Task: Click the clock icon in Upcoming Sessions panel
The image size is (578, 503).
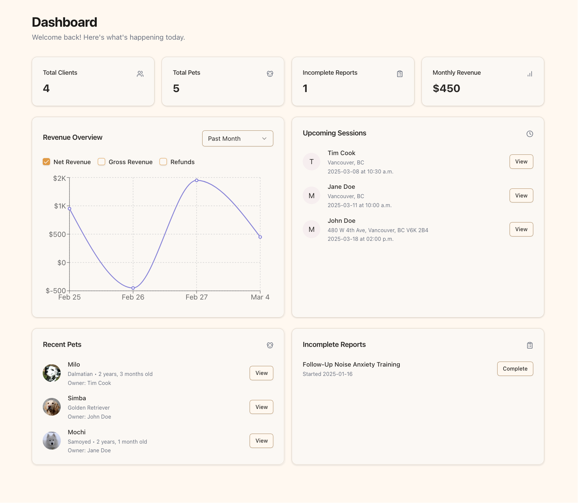Action: (530, 134)
